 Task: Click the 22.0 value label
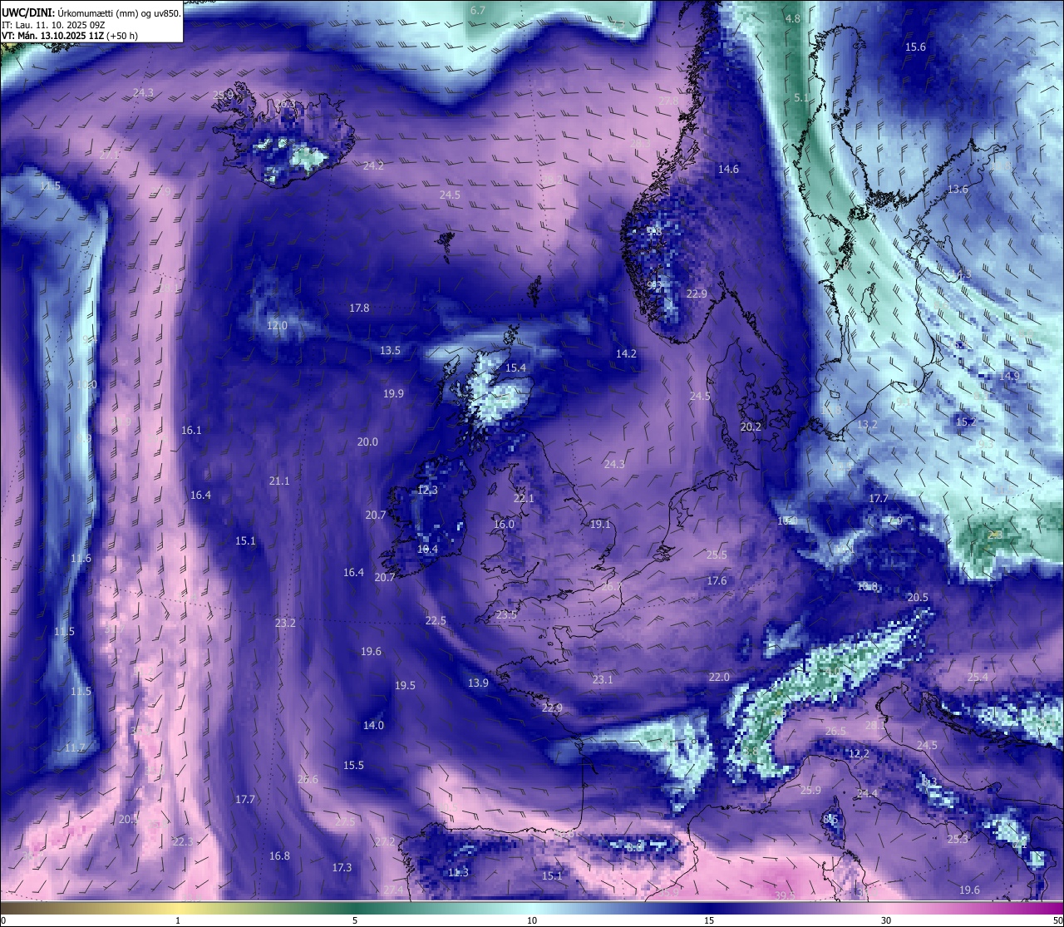pyautogui.click(x=719, y=677)
